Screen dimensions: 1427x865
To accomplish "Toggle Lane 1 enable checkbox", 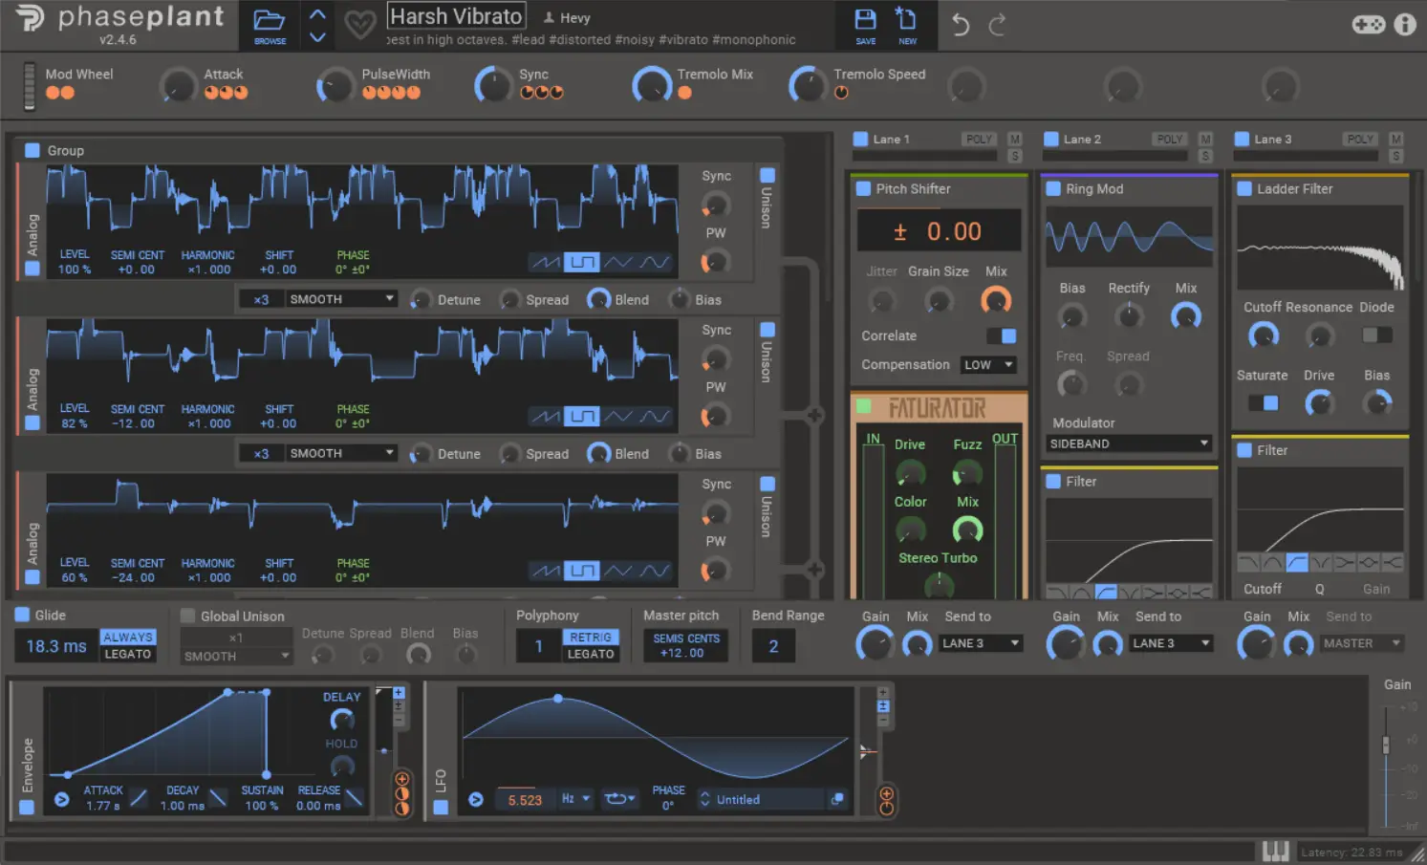I will (860, 139).
